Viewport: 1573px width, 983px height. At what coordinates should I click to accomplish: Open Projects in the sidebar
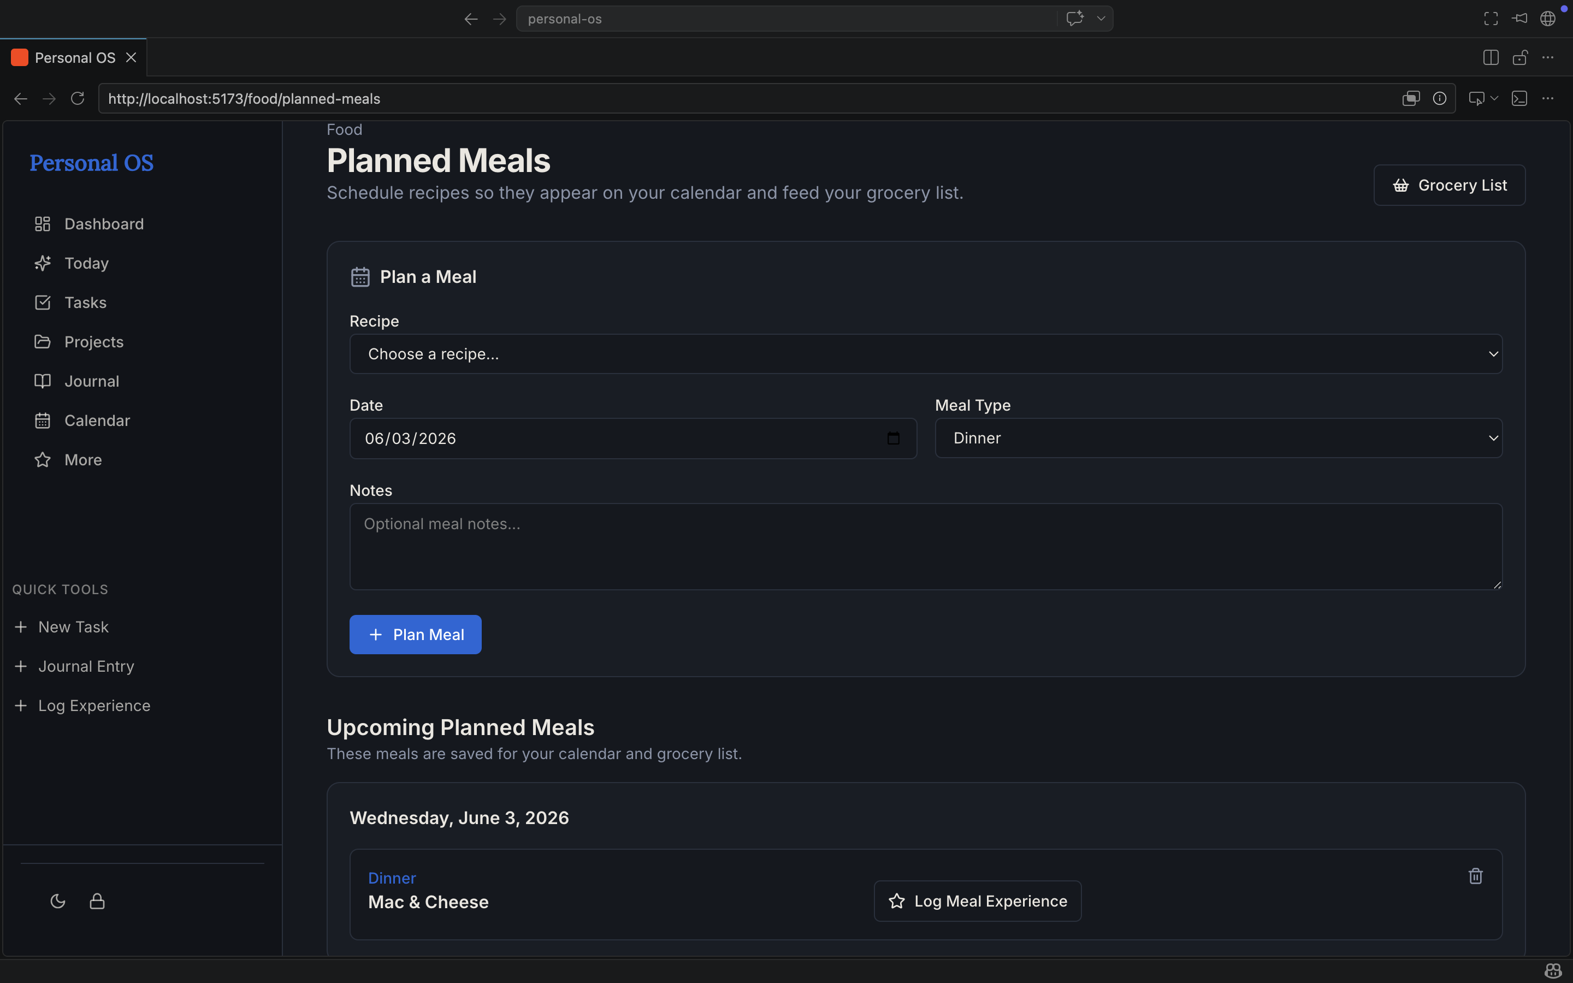(x=79, y=342)
